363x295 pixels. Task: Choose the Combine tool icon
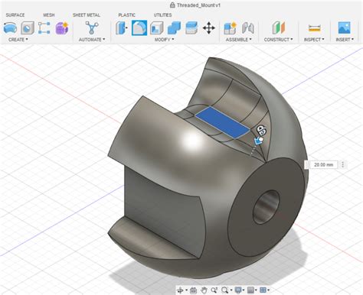174,28
